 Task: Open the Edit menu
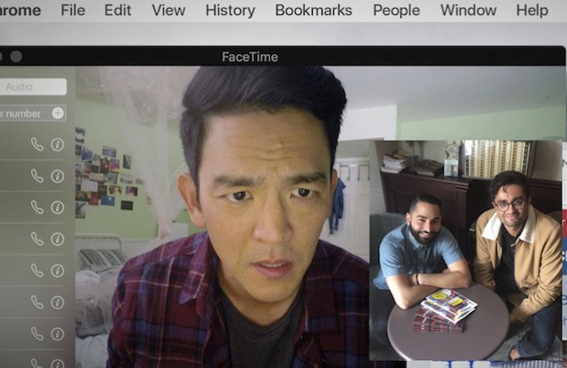point(118,10)
